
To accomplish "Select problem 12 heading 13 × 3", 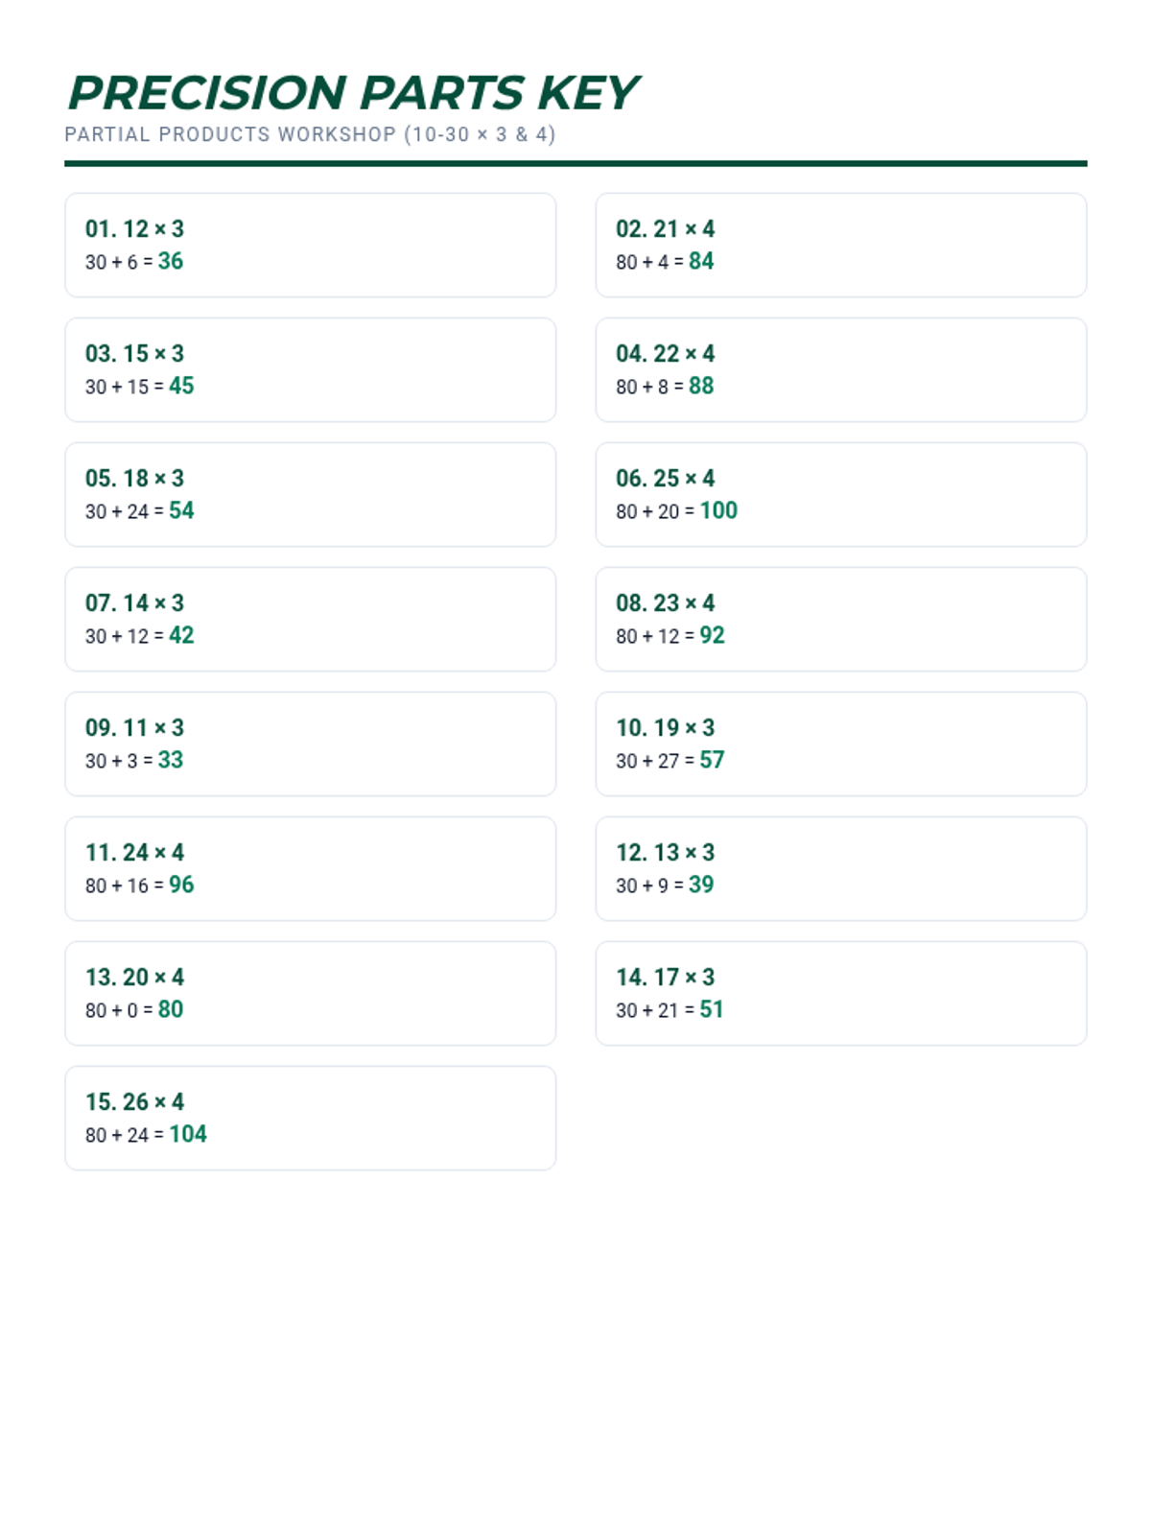I will coord(665,852).
